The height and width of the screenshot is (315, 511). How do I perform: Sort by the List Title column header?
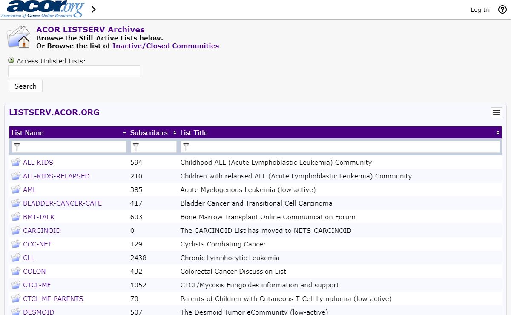coord(339,133)
